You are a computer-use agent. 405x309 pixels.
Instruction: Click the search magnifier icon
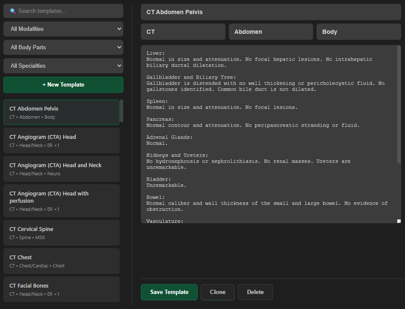(x=12, y=11)
